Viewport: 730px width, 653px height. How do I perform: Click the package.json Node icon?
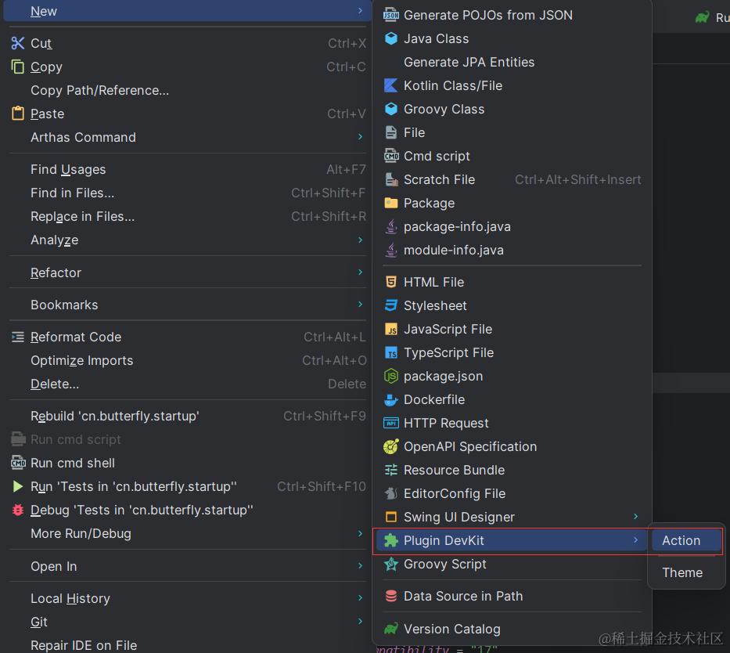coord(391,376)
